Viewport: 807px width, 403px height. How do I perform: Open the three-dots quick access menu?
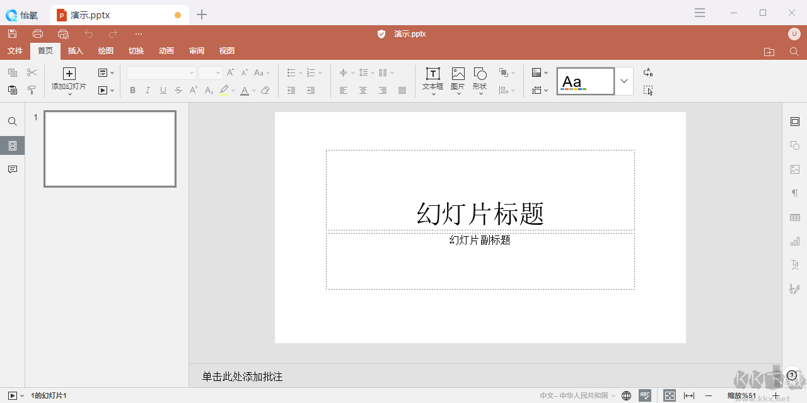click(139, 34)
